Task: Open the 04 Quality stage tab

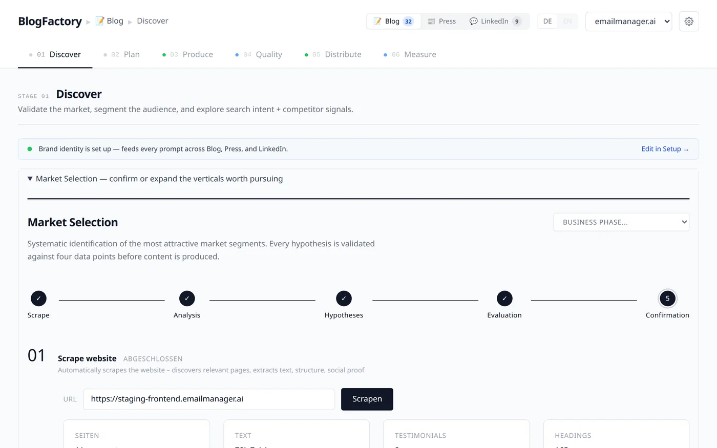Action: point(259,55)
